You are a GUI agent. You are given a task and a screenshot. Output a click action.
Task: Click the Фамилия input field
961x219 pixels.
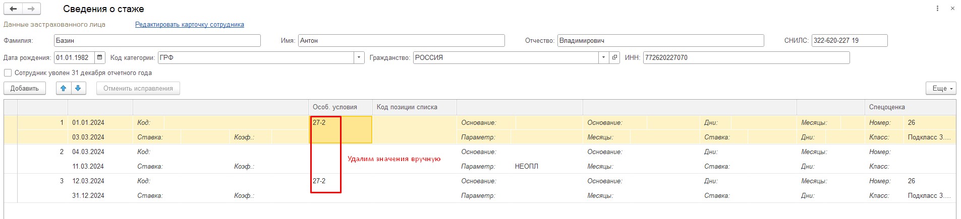coord(157,41)
